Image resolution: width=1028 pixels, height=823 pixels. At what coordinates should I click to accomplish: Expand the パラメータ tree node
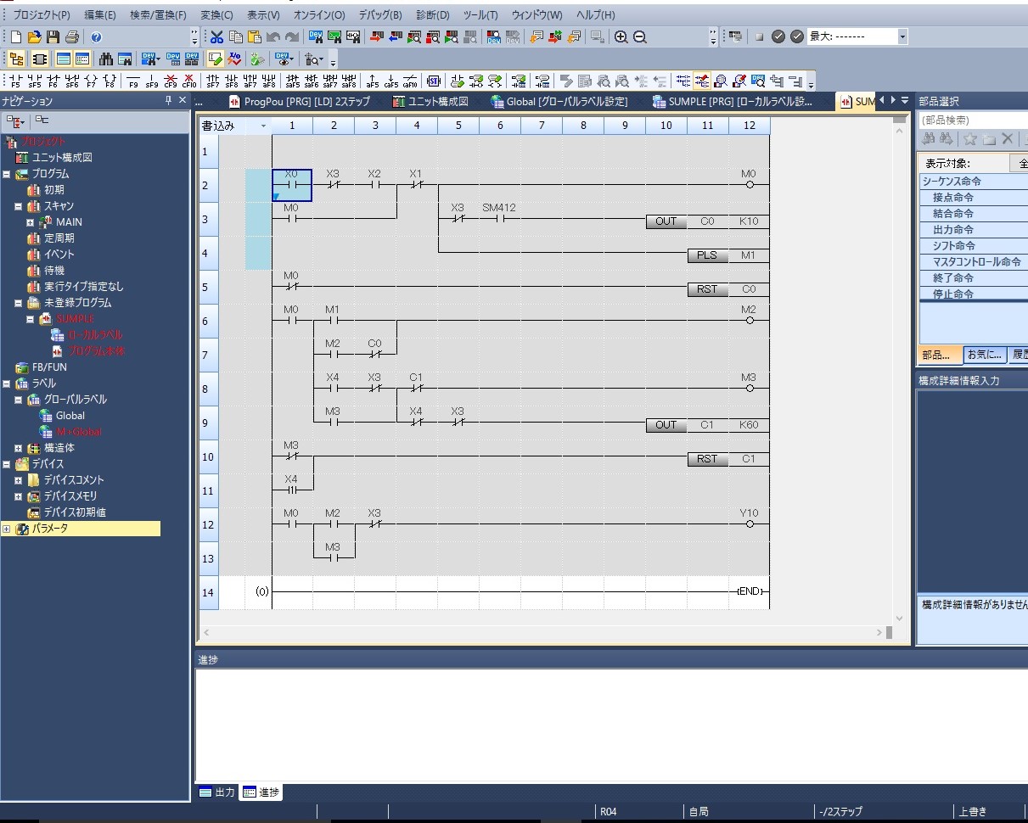click(7, 529)
